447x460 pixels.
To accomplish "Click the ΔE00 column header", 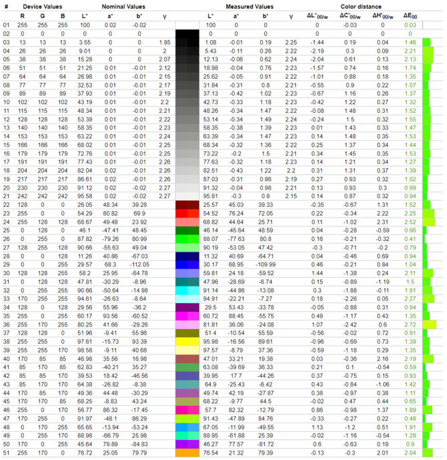I will [410, 16].
